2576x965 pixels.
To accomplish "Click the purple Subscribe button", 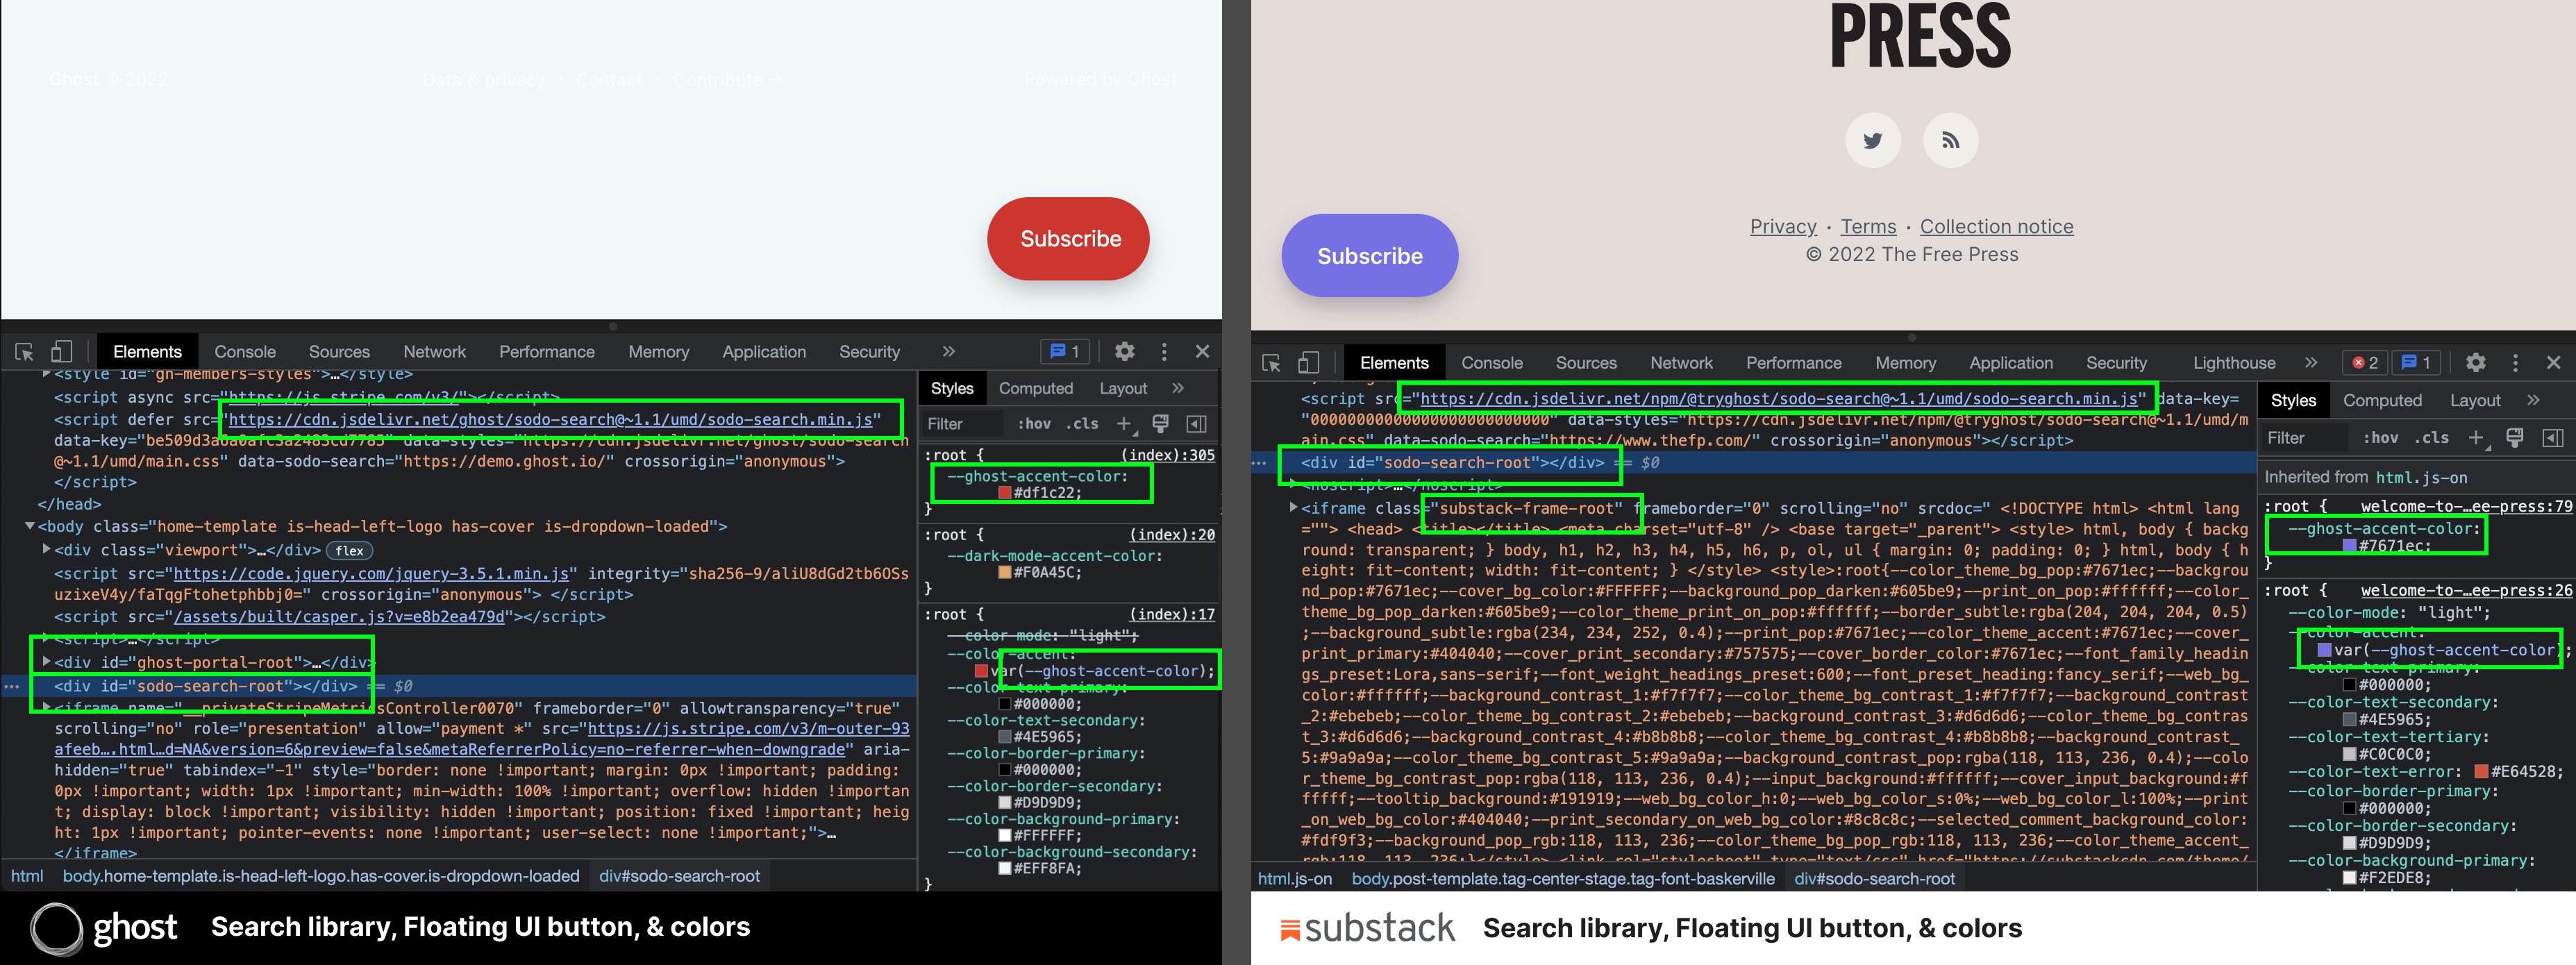I will [x=1370, y=256].
